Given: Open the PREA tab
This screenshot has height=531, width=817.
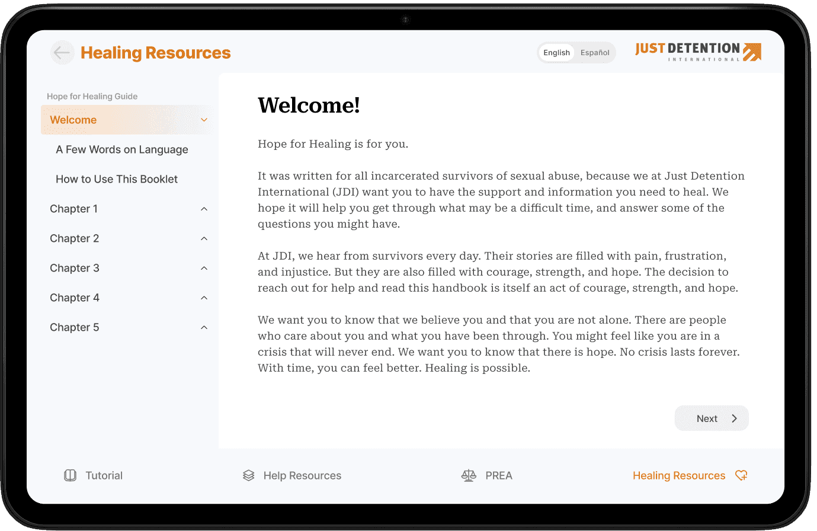Looking at the screenshot, I should [487, 475].
